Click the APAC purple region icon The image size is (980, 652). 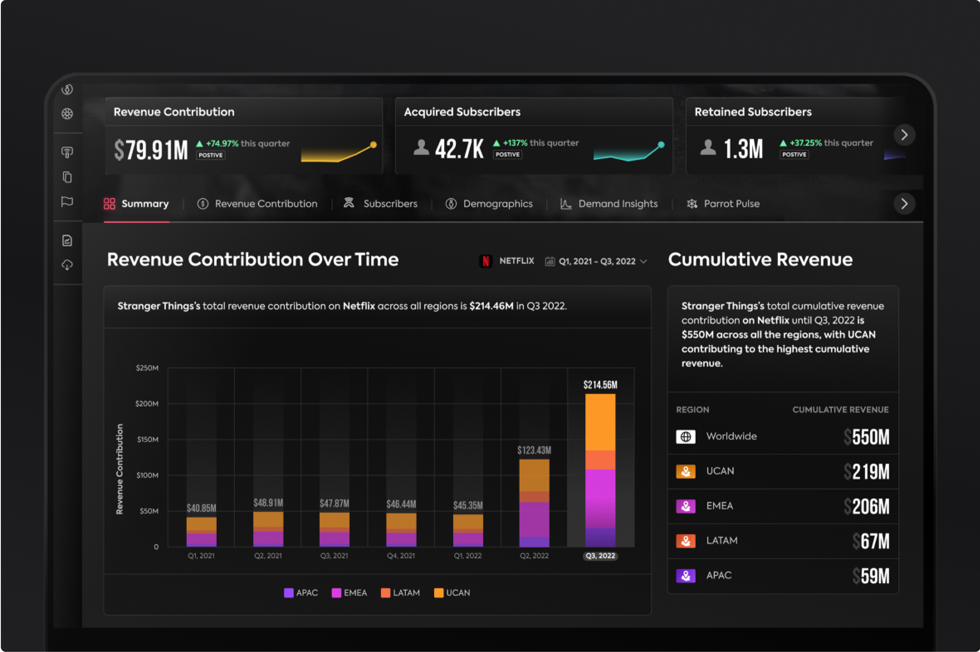coord(686,576)
